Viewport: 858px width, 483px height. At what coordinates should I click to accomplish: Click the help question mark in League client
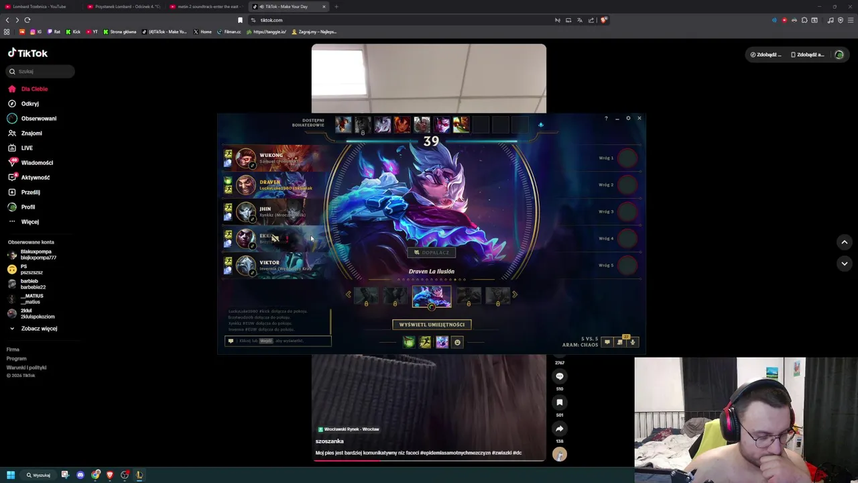coord(606,118)
